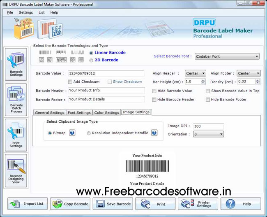Select Resolution Independent Metafile option

pos(89,133)
